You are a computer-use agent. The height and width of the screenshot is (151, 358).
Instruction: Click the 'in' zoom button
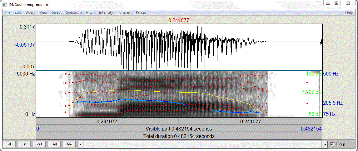25,144
